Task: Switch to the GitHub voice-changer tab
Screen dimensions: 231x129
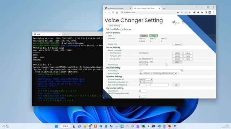Action: click(118, 8)
